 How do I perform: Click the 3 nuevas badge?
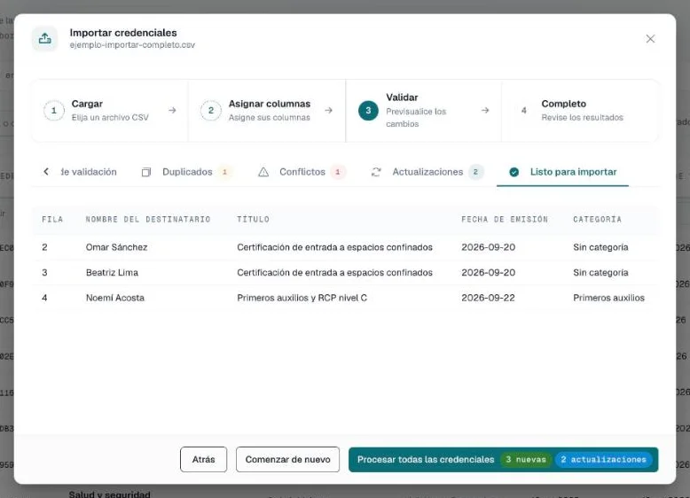[x=526, y=459]
